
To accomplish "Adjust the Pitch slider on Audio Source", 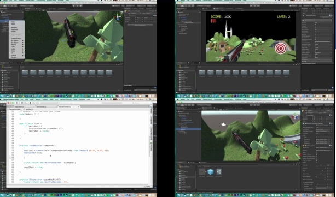I will [x=321, y=171].
